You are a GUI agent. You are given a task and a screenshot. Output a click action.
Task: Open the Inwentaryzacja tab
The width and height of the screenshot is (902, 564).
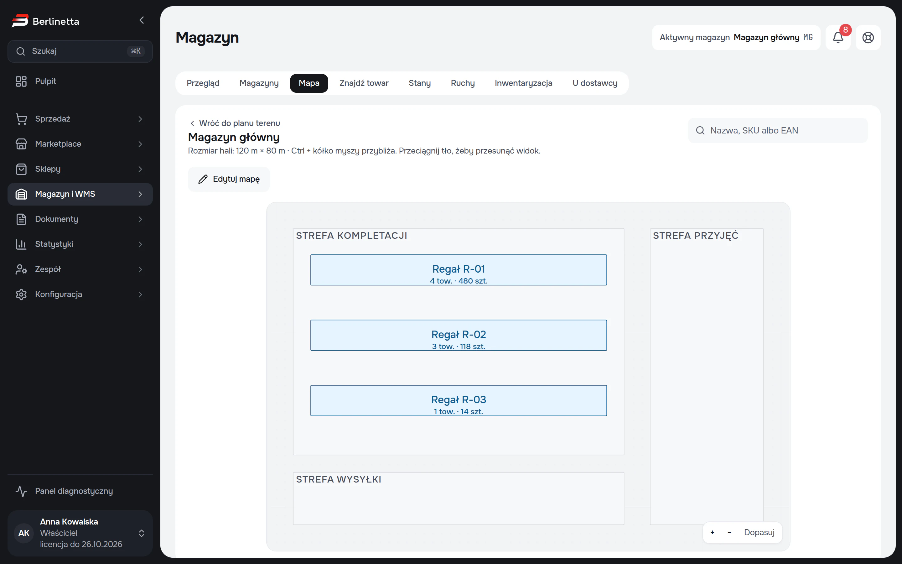(523, 83)
